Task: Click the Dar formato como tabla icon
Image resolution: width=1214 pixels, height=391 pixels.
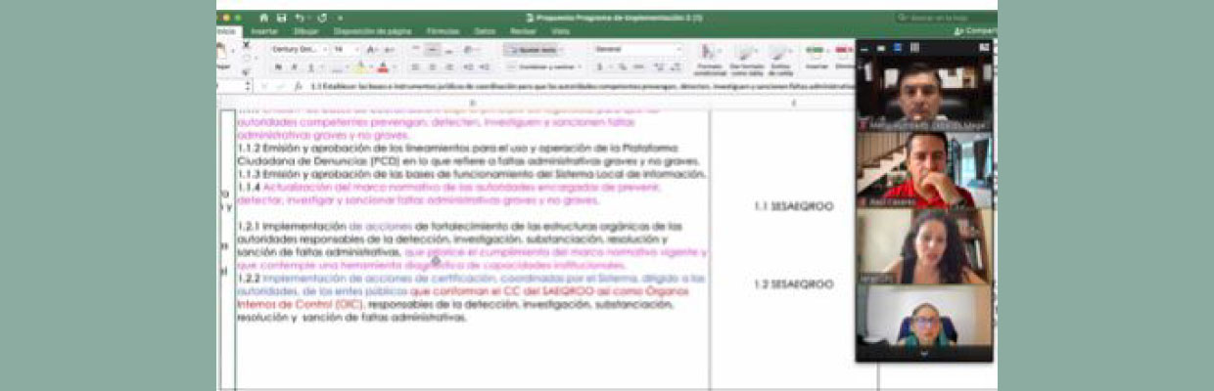Action: (x=747, y=58)
